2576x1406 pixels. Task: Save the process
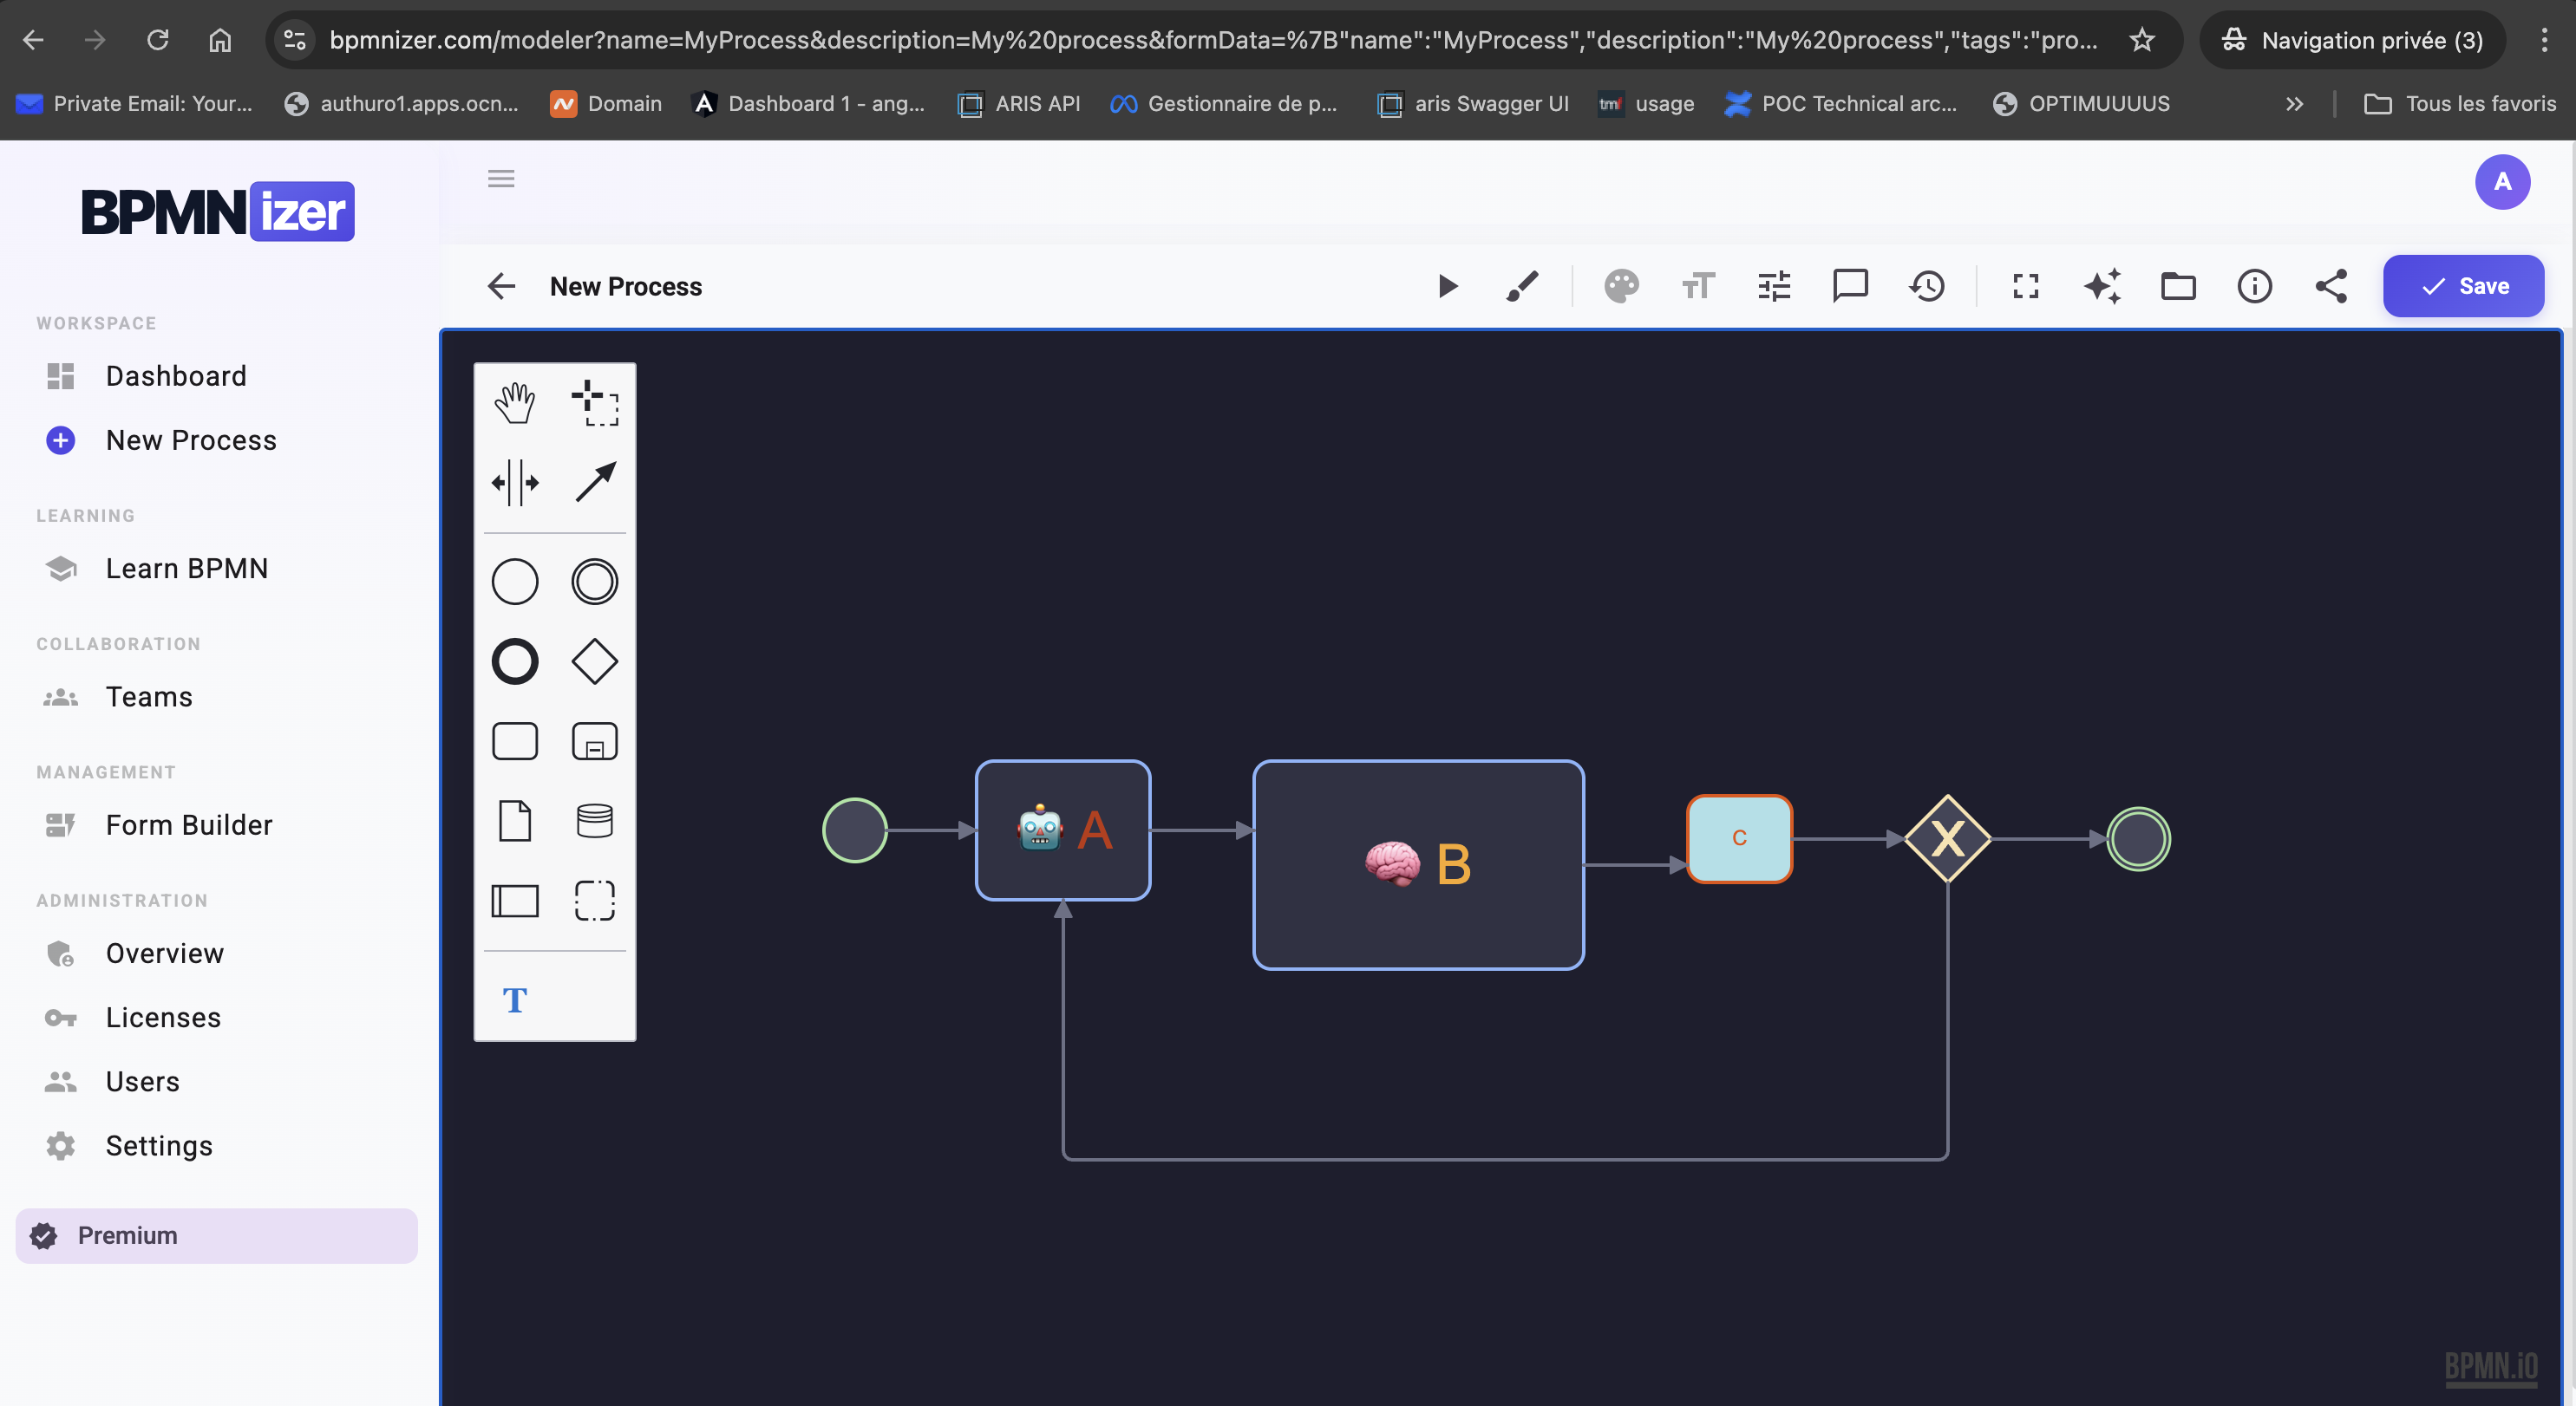(x=2463, y=287)
